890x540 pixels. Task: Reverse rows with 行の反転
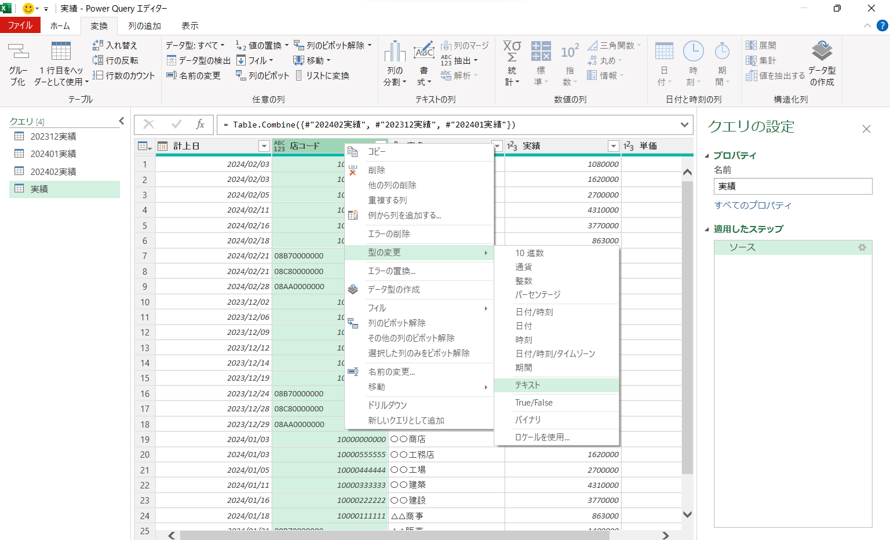(115, 60)
